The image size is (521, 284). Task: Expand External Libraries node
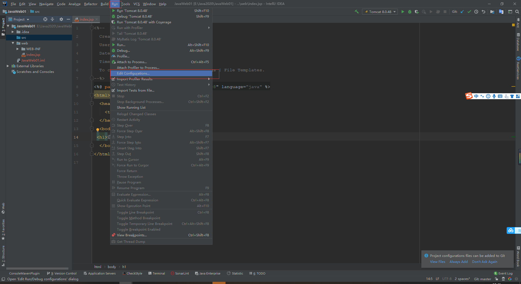(x=8, y=66)
